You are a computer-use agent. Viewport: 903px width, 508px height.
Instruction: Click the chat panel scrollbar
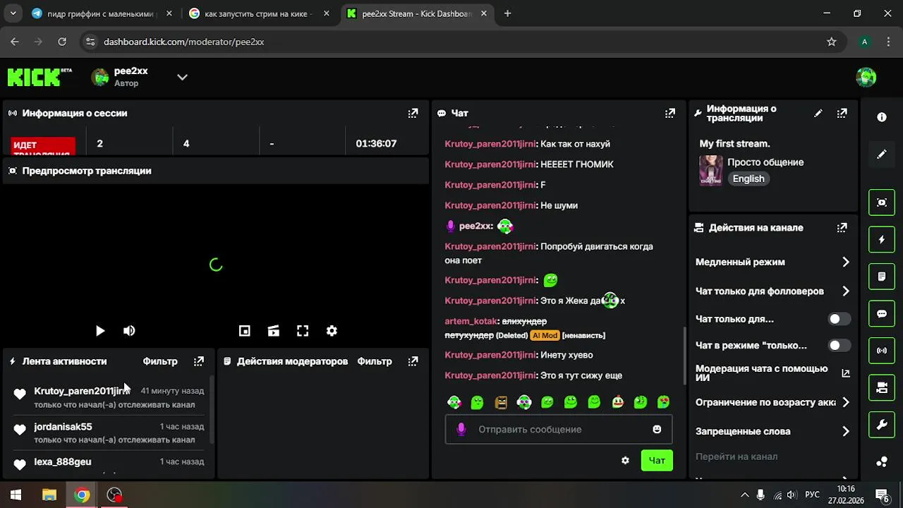tap(684, 356)
